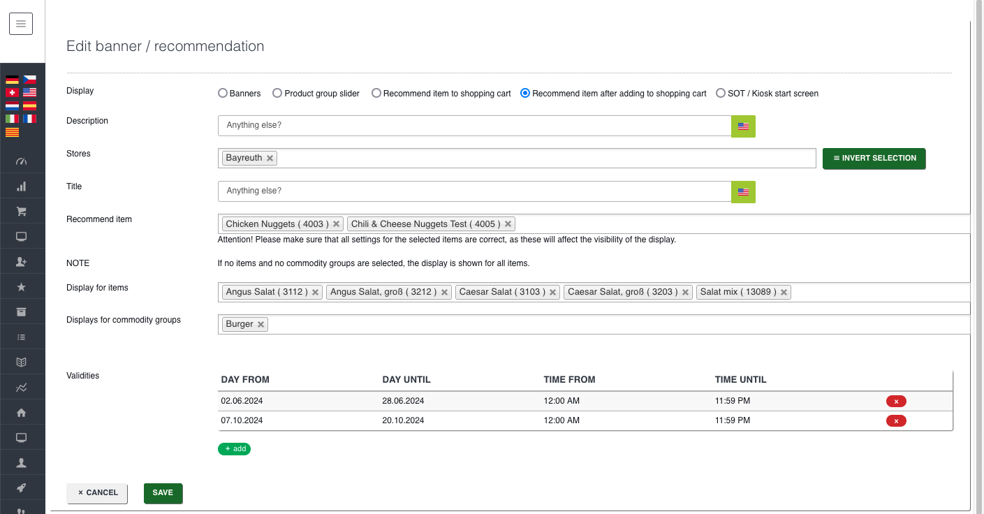
Task: Click the Description field language flag button
Action: point(743,126)
